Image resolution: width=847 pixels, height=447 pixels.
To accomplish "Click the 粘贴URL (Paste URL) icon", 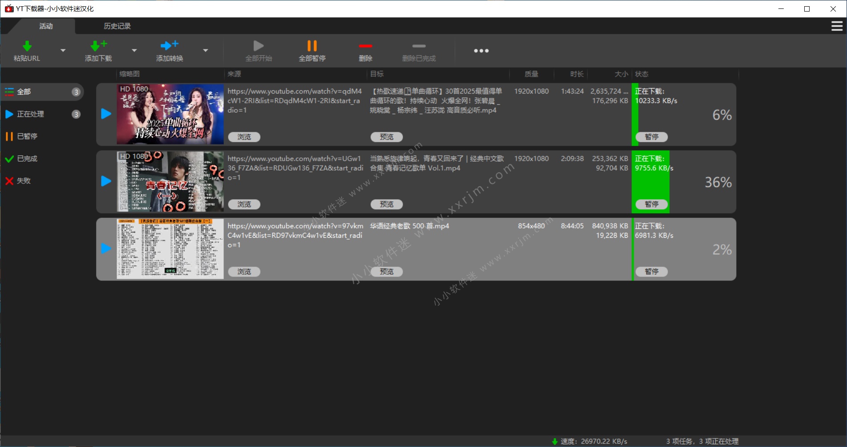I will point(27,46).
